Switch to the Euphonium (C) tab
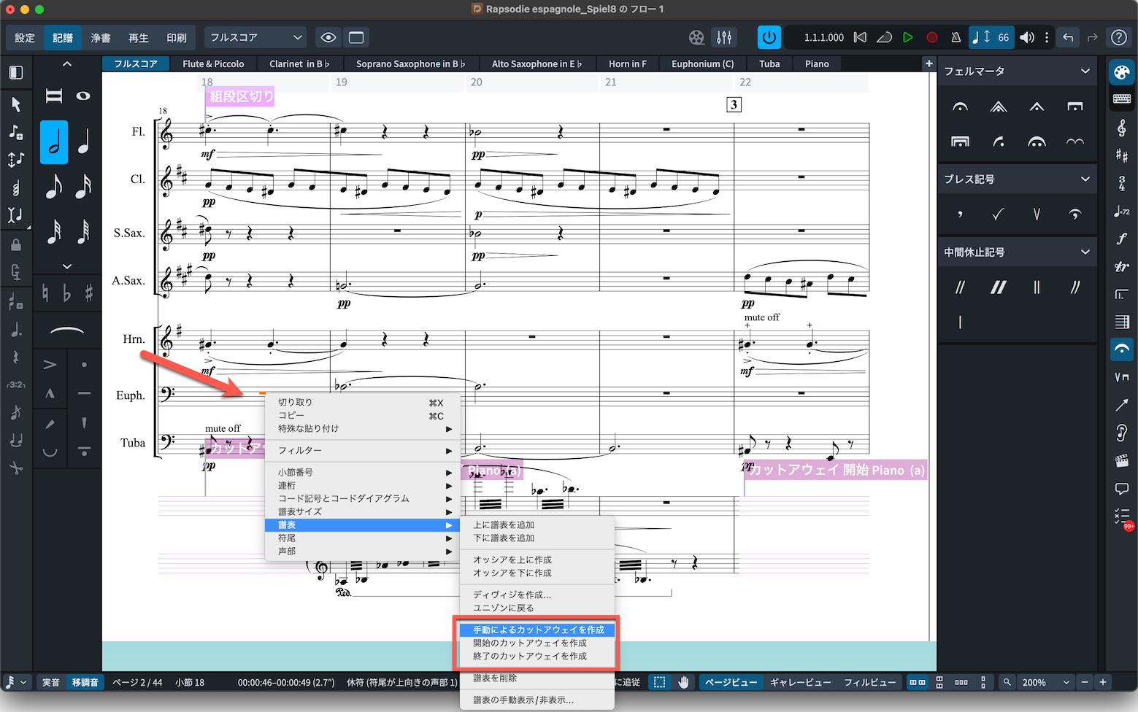1138x712 pixels. click(702, 64)
